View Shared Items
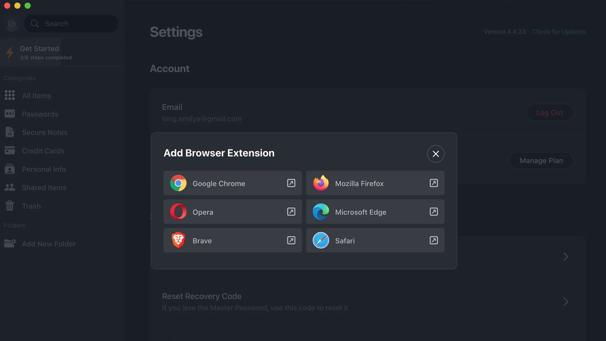The height and width of the screenshot is (341, 606). [x=44, y=187]
